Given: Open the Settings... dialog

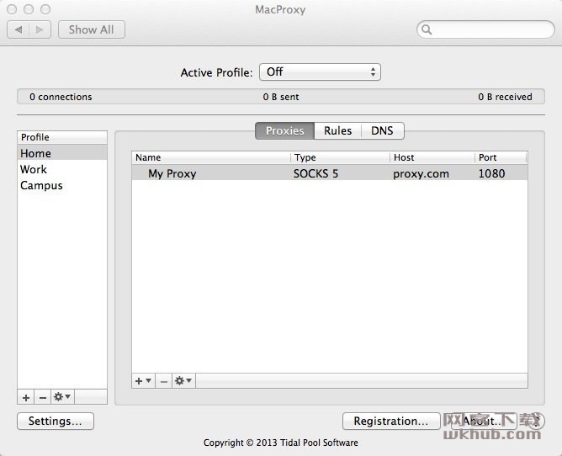Looking at the screenshot, I should pyautogui.click(x=56, y=421).
